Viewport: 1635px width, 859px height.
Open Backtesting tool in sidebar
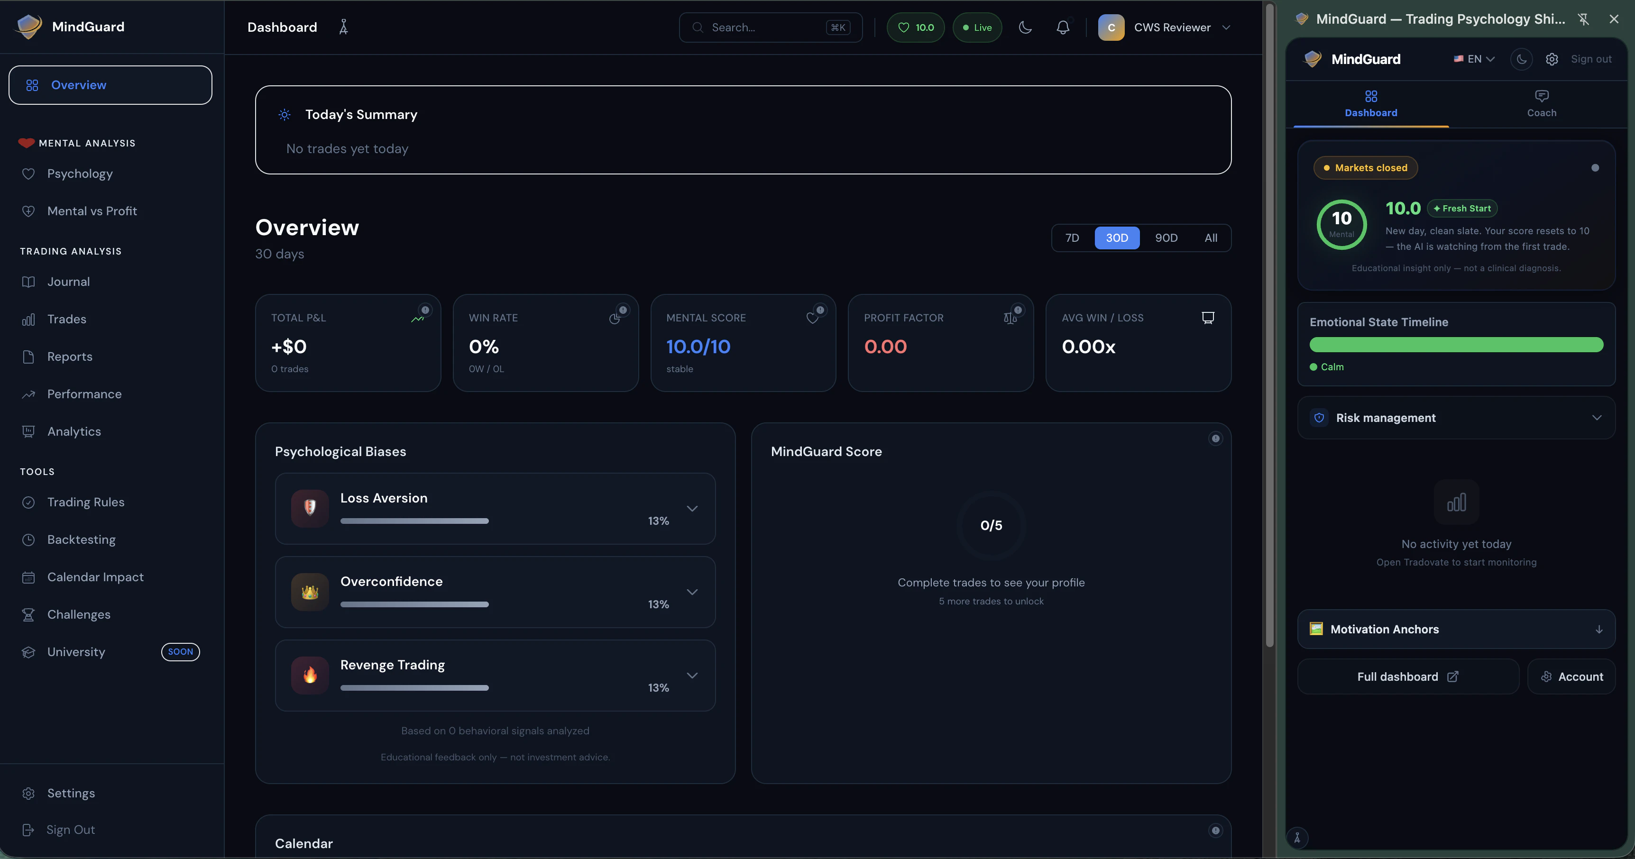point(81,539)
